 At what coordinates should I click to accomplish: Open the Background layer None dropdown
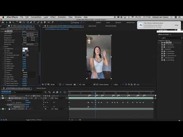coord(26,38)
